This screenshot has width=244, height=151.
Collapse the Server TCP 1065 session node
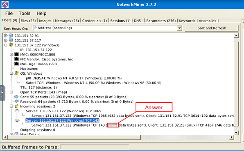point(17,111)
